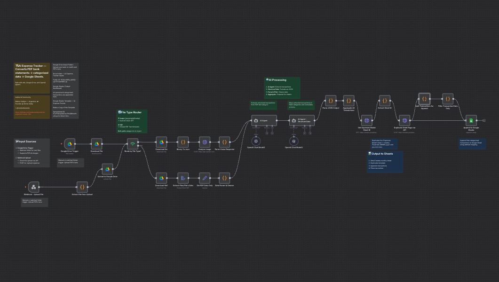Image resolution: width=499 pixels, height=282 pixels.
Task: Open the Download File node after the trigger
Action: tap(96, 144)
